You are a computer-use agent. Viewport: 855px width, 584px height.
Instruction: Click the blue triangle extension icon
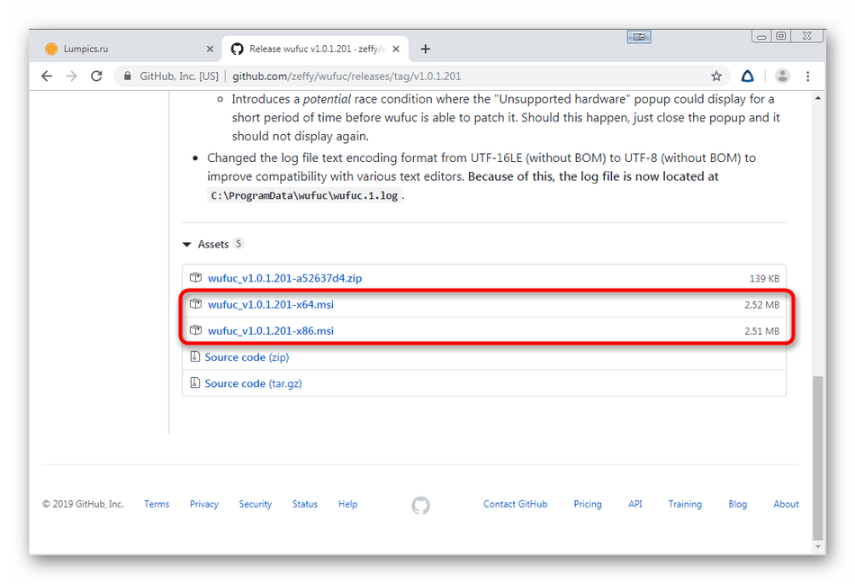click(x=748, y=76)
